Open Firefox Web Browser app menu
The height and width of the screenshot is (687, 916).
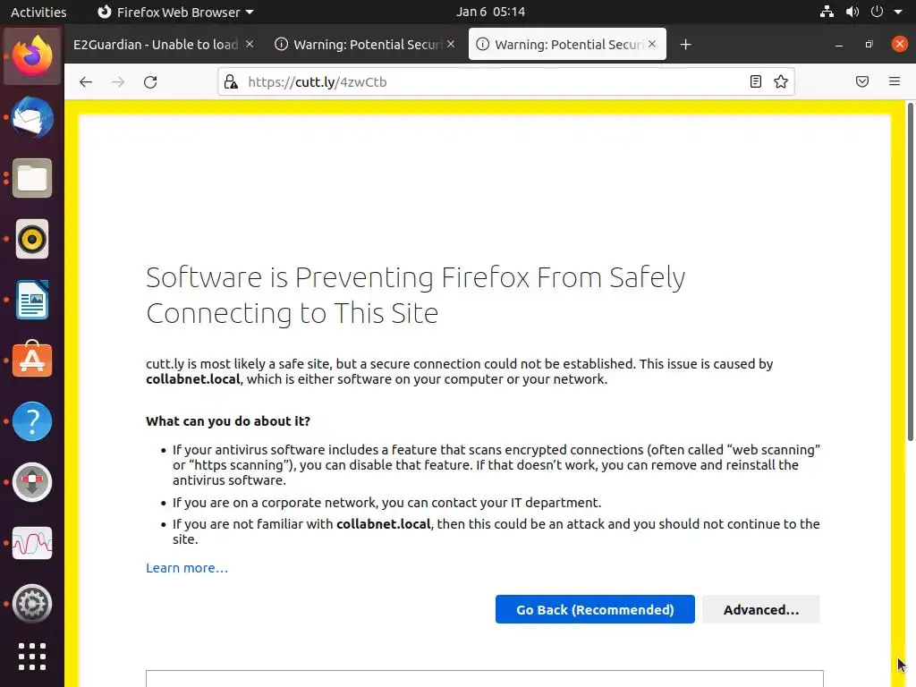[175, 13]
